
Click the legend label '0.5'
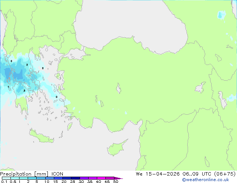click(x=13, y=182)
